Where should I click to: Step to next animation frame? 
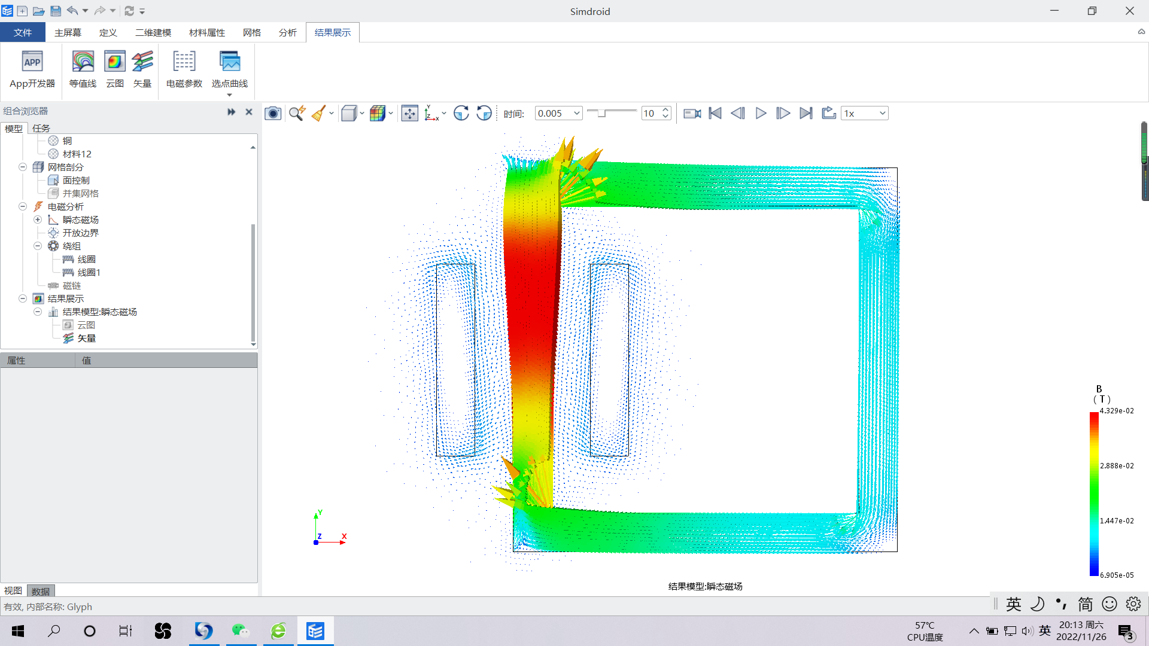(x=783, y=114)
